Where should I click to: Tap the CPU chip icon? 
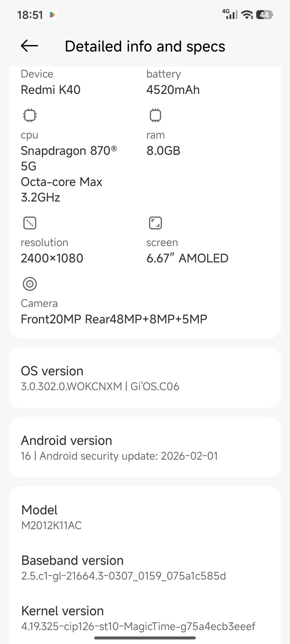pos(30,116)
